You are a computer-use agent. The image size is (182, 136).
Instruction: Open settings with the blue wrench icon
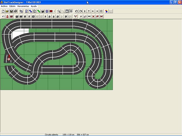pos(30,11)
